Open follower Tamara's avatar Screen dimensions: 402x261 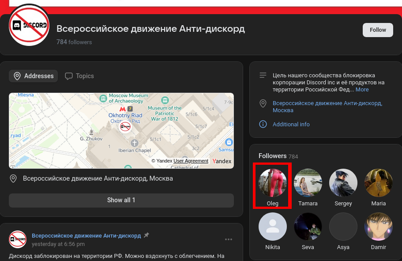click(x=308, y=183)
